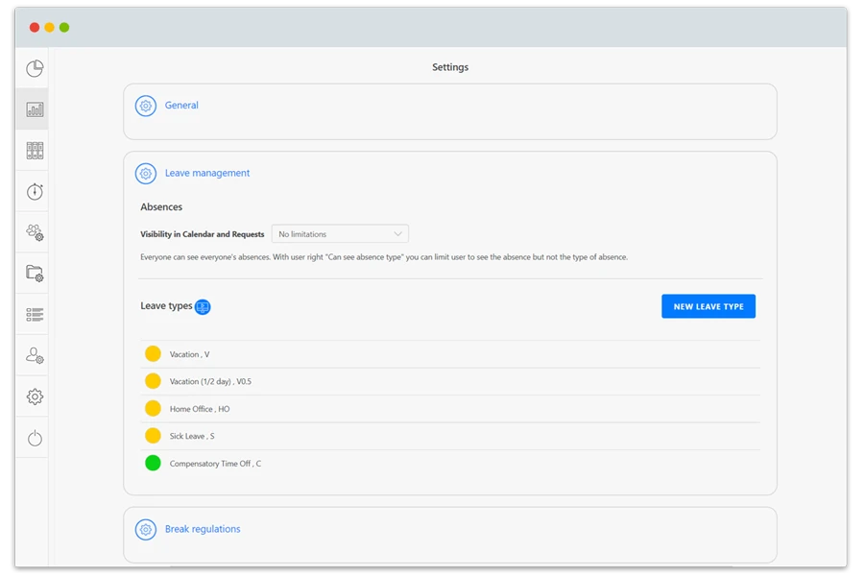The width and height of the screenshot is (864, 576).
Task: Collapse the Leave management section
Action: [x=206, y=174]
